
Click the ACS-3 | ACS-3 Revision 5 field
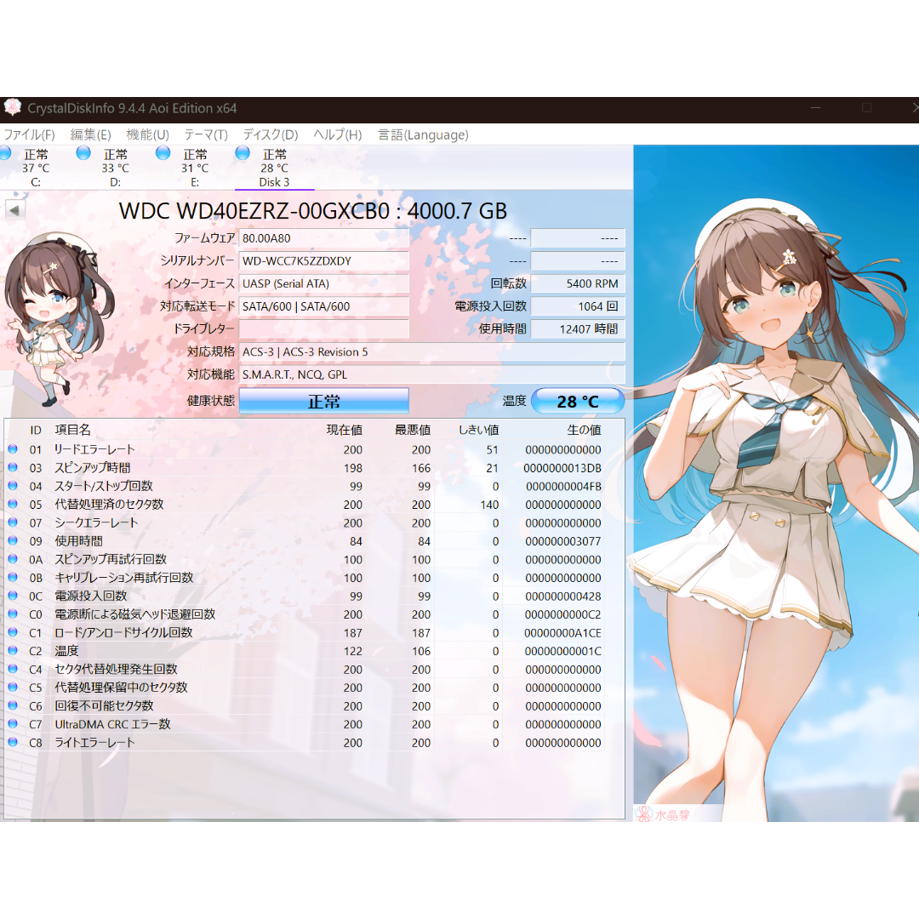(432, 351)
